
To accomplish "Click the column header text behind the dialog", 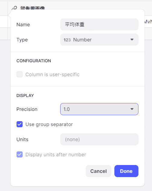I will coord(33,8).
